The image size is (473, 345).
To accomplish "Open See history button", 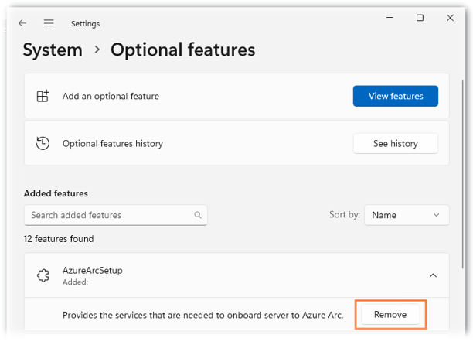I will point(395,143).
